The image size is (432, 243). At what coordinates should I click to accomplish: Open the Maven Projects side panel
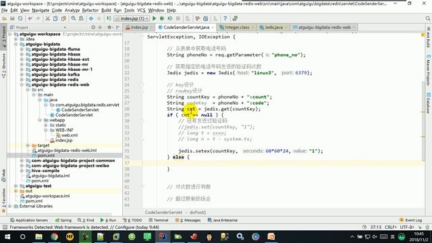tap(429, 70)
